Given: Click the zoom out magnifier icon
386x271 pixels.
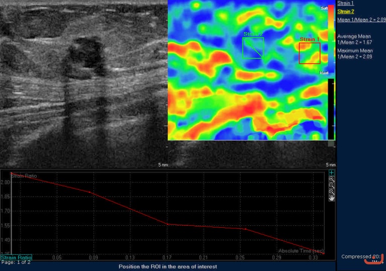Looking at the screenshot, I should coord(332,185).
